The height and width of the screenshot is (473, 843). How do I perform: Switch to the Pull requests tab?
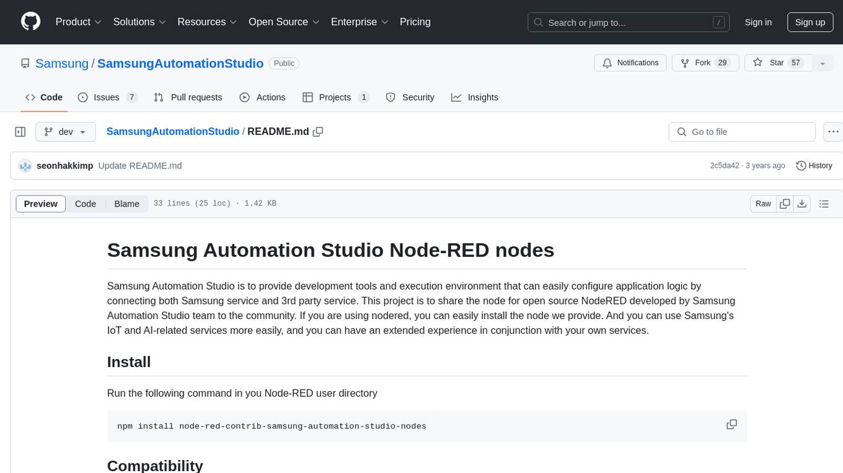(x=188, y=97)
